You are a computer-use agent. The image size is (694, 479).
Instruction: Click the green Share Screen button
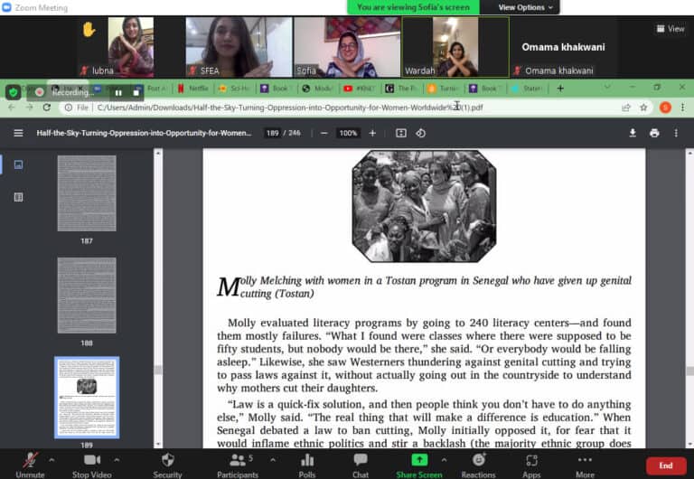coord(419,461)
